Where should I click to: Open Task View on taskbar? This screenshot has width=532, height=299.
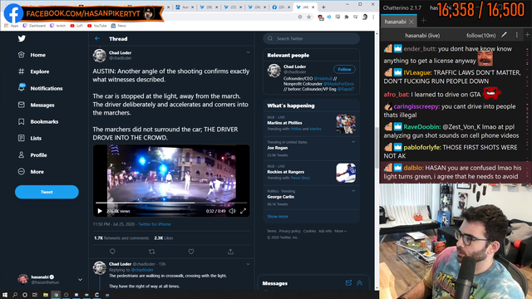pyautogui.click(x=35, y=295)
